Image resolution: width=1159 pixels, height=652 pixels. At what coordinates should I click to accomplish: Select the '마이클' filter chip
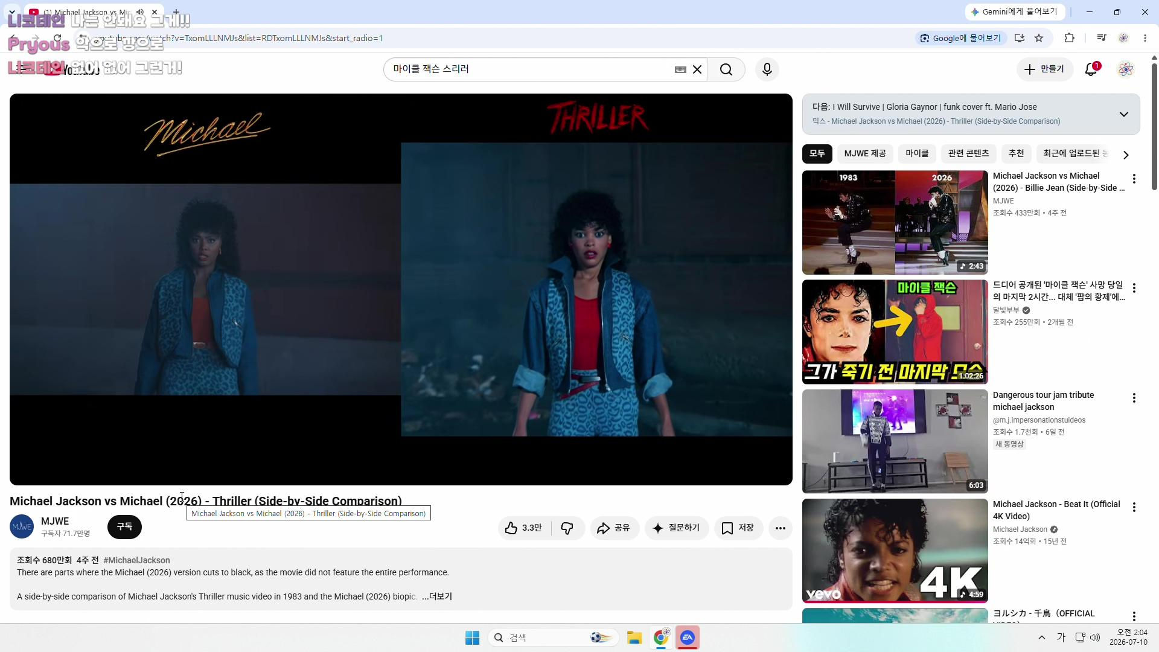917,154
